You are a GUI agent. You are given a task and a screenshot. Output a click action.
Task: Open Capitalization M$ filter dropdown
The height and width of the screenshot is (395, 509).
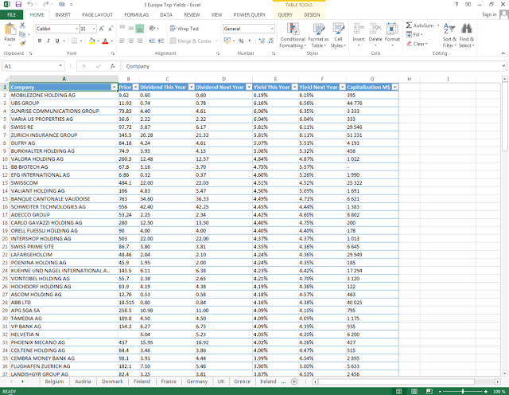point(394,87)
